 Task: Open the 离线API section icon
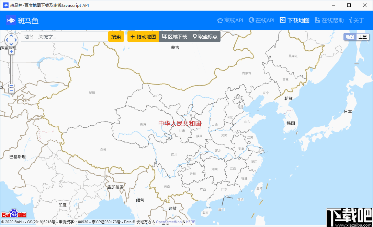[220, 21]
